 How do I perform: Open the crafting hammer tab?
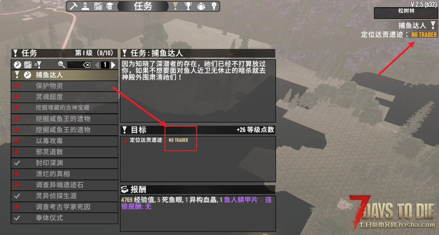click(x=74, y=6)
